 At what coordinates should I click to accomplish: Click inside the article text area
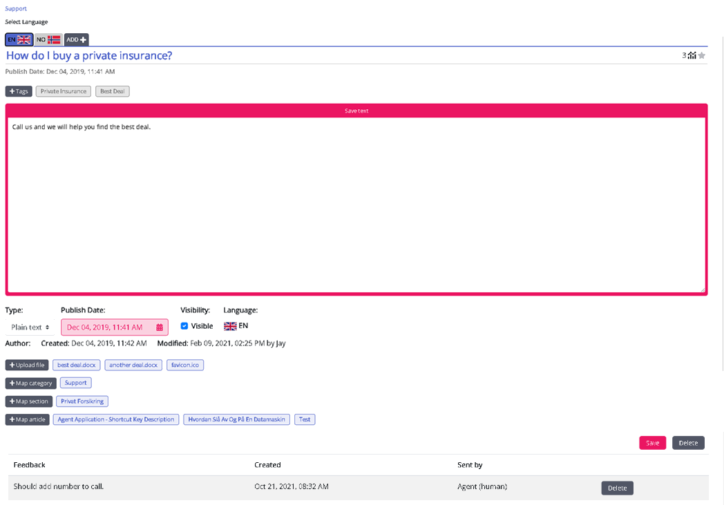(356, 207)
